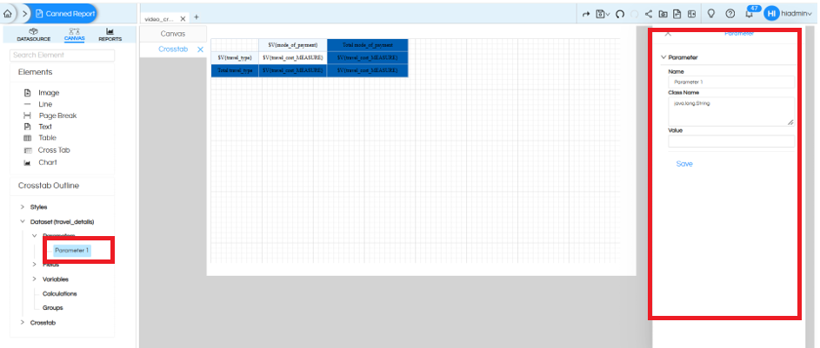Select Calculations in the outline

point(60,293)
